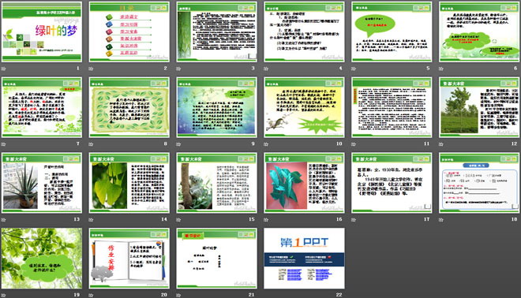The image size is (521, 298).
Task: Click the animation star icon under slide 3
Action: (178, 69)
